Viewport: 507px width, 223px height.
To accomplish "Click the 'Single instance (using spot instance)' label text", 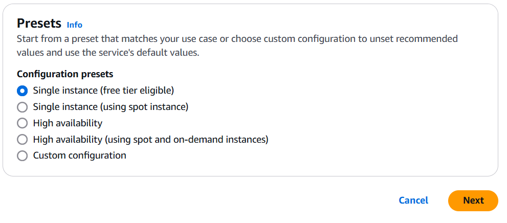I will [x=111, y=107].
